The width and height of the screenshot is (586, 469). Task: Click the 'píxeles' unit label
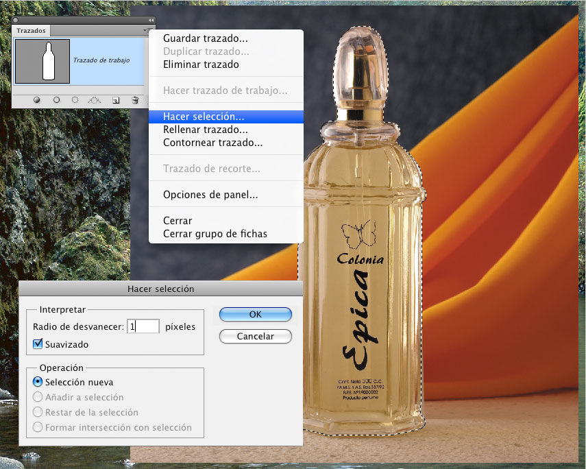pyautogui.click(x=180, y=326)
